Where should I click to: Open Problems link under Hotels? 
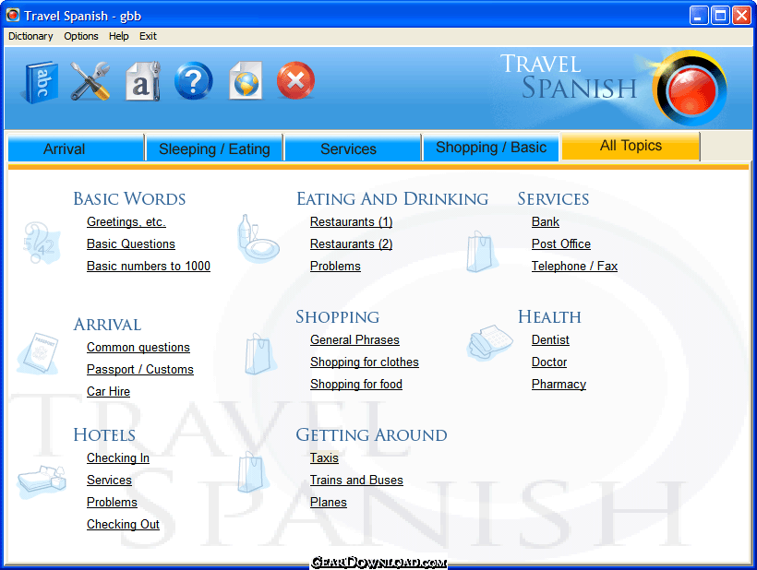[x=112, y=503]
